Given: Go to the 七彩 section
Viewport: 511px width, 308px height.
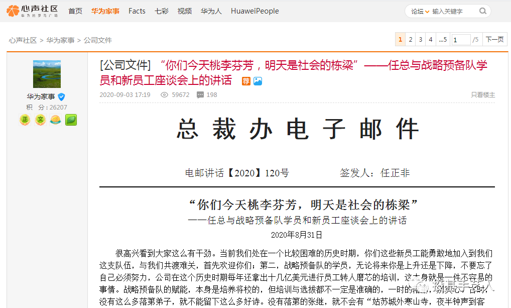Looking at the screenshot, I should (161, 11).
